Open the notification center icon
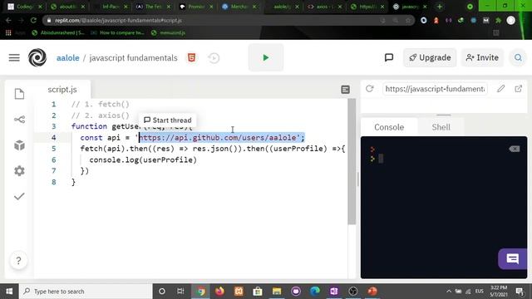Screen dimensions: 532x299 (x=520, y=292)
